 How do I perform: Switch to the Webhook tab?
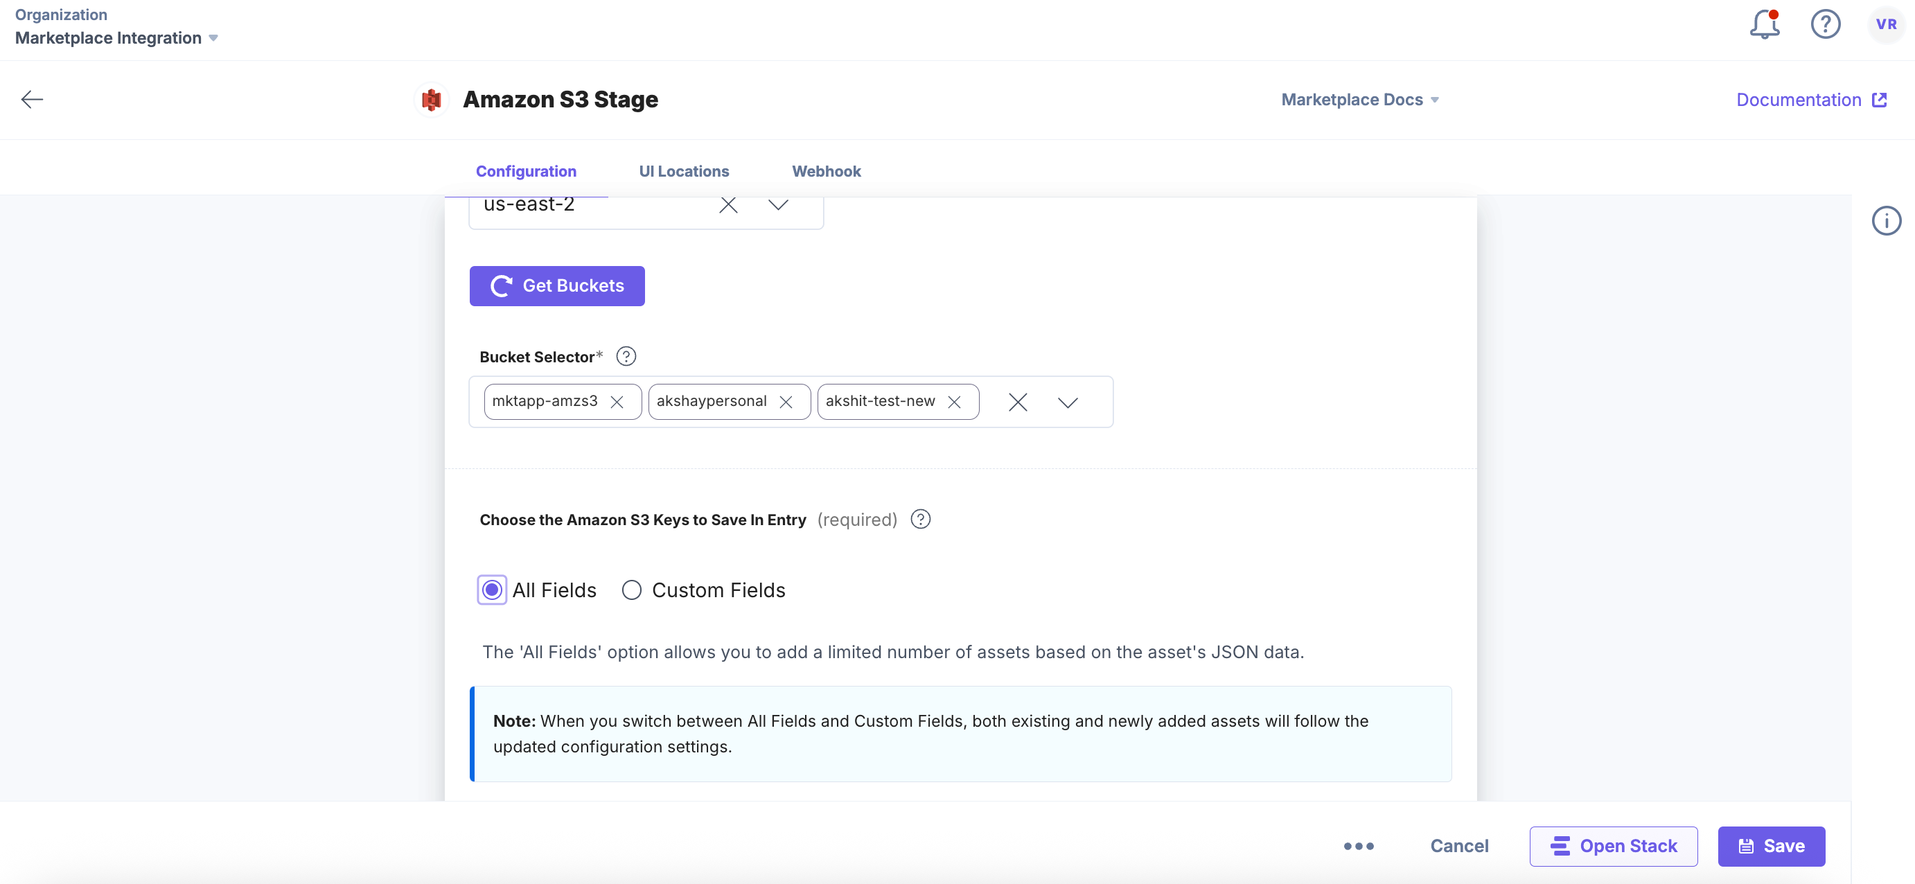tap(826, 172)
